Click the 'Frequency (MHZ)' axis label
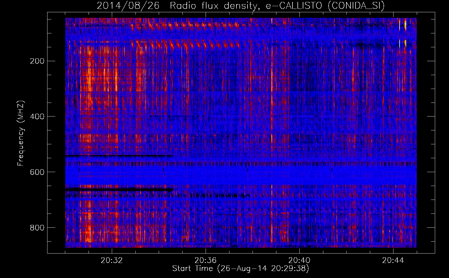449x278 pixels. (21, 133)
